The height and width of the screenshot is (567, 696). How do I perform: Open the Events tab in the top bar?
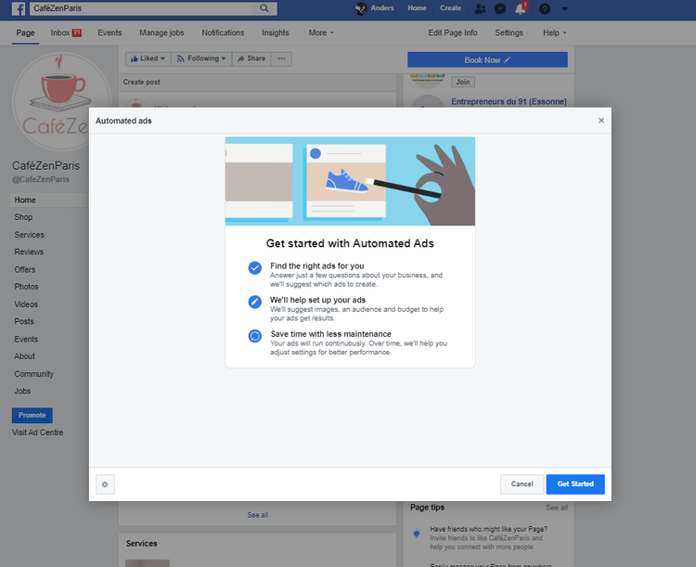point(110,32)
